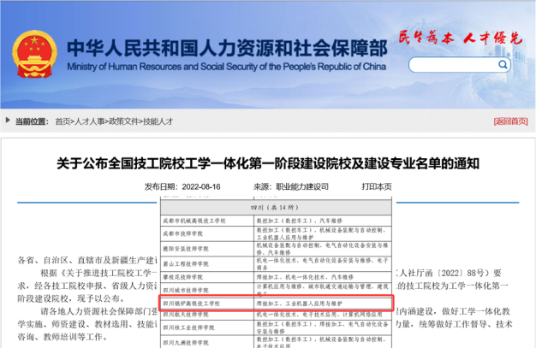Click majors cell 焊接加工、机电一体化技术、汽车维修
Screen dimensions: 536x348
pyautogui.click(x=323, y=277)
